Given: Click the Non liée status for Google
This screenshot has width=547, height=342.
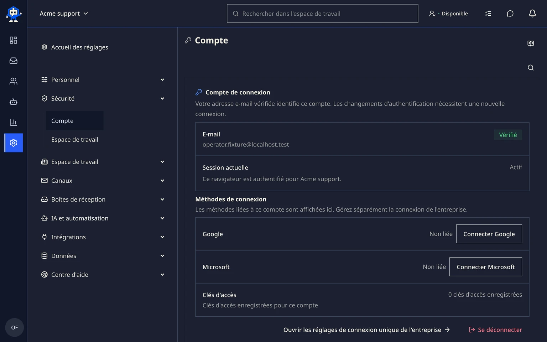Looking at the screenshot, I should (x=441, y=234).
